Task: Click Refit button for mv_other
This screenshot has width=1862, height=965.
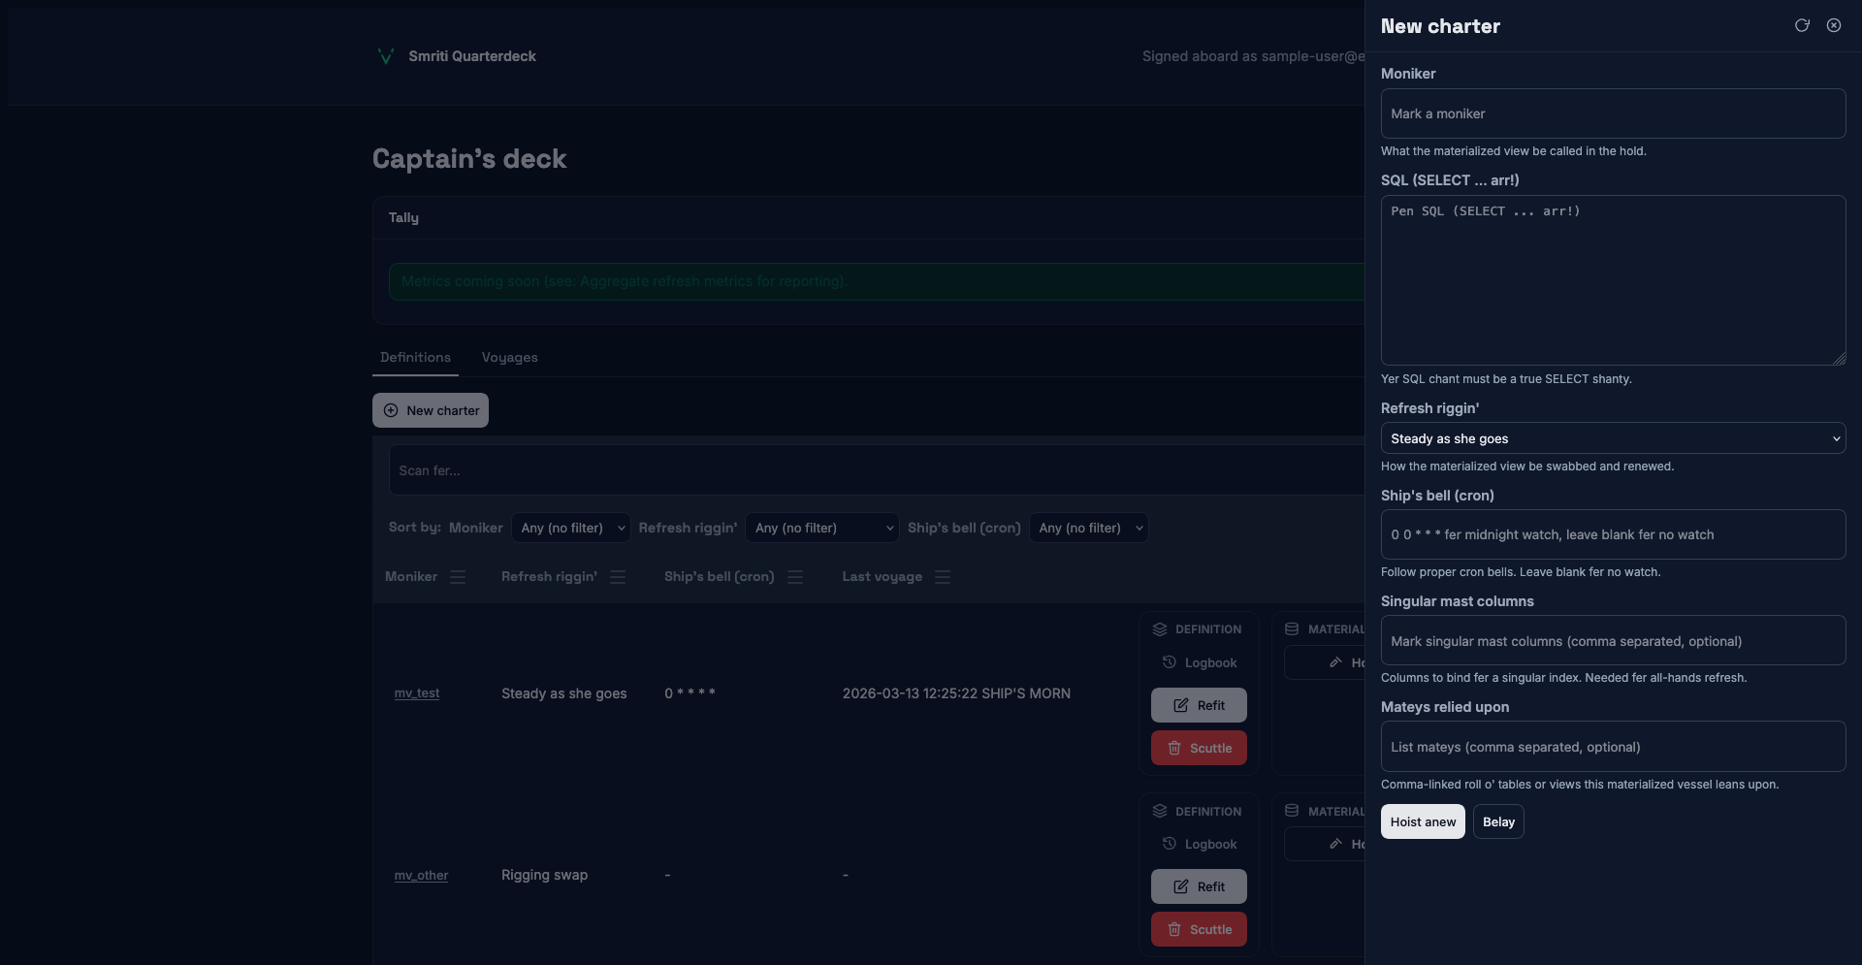Action: coord(1199,886)
